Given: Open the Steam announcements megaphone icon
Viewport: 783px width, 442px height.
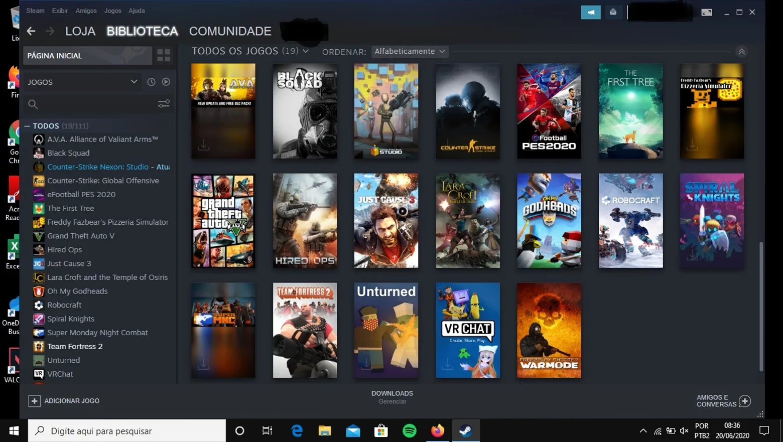Looking at the screenshot, I should (591, 12).
